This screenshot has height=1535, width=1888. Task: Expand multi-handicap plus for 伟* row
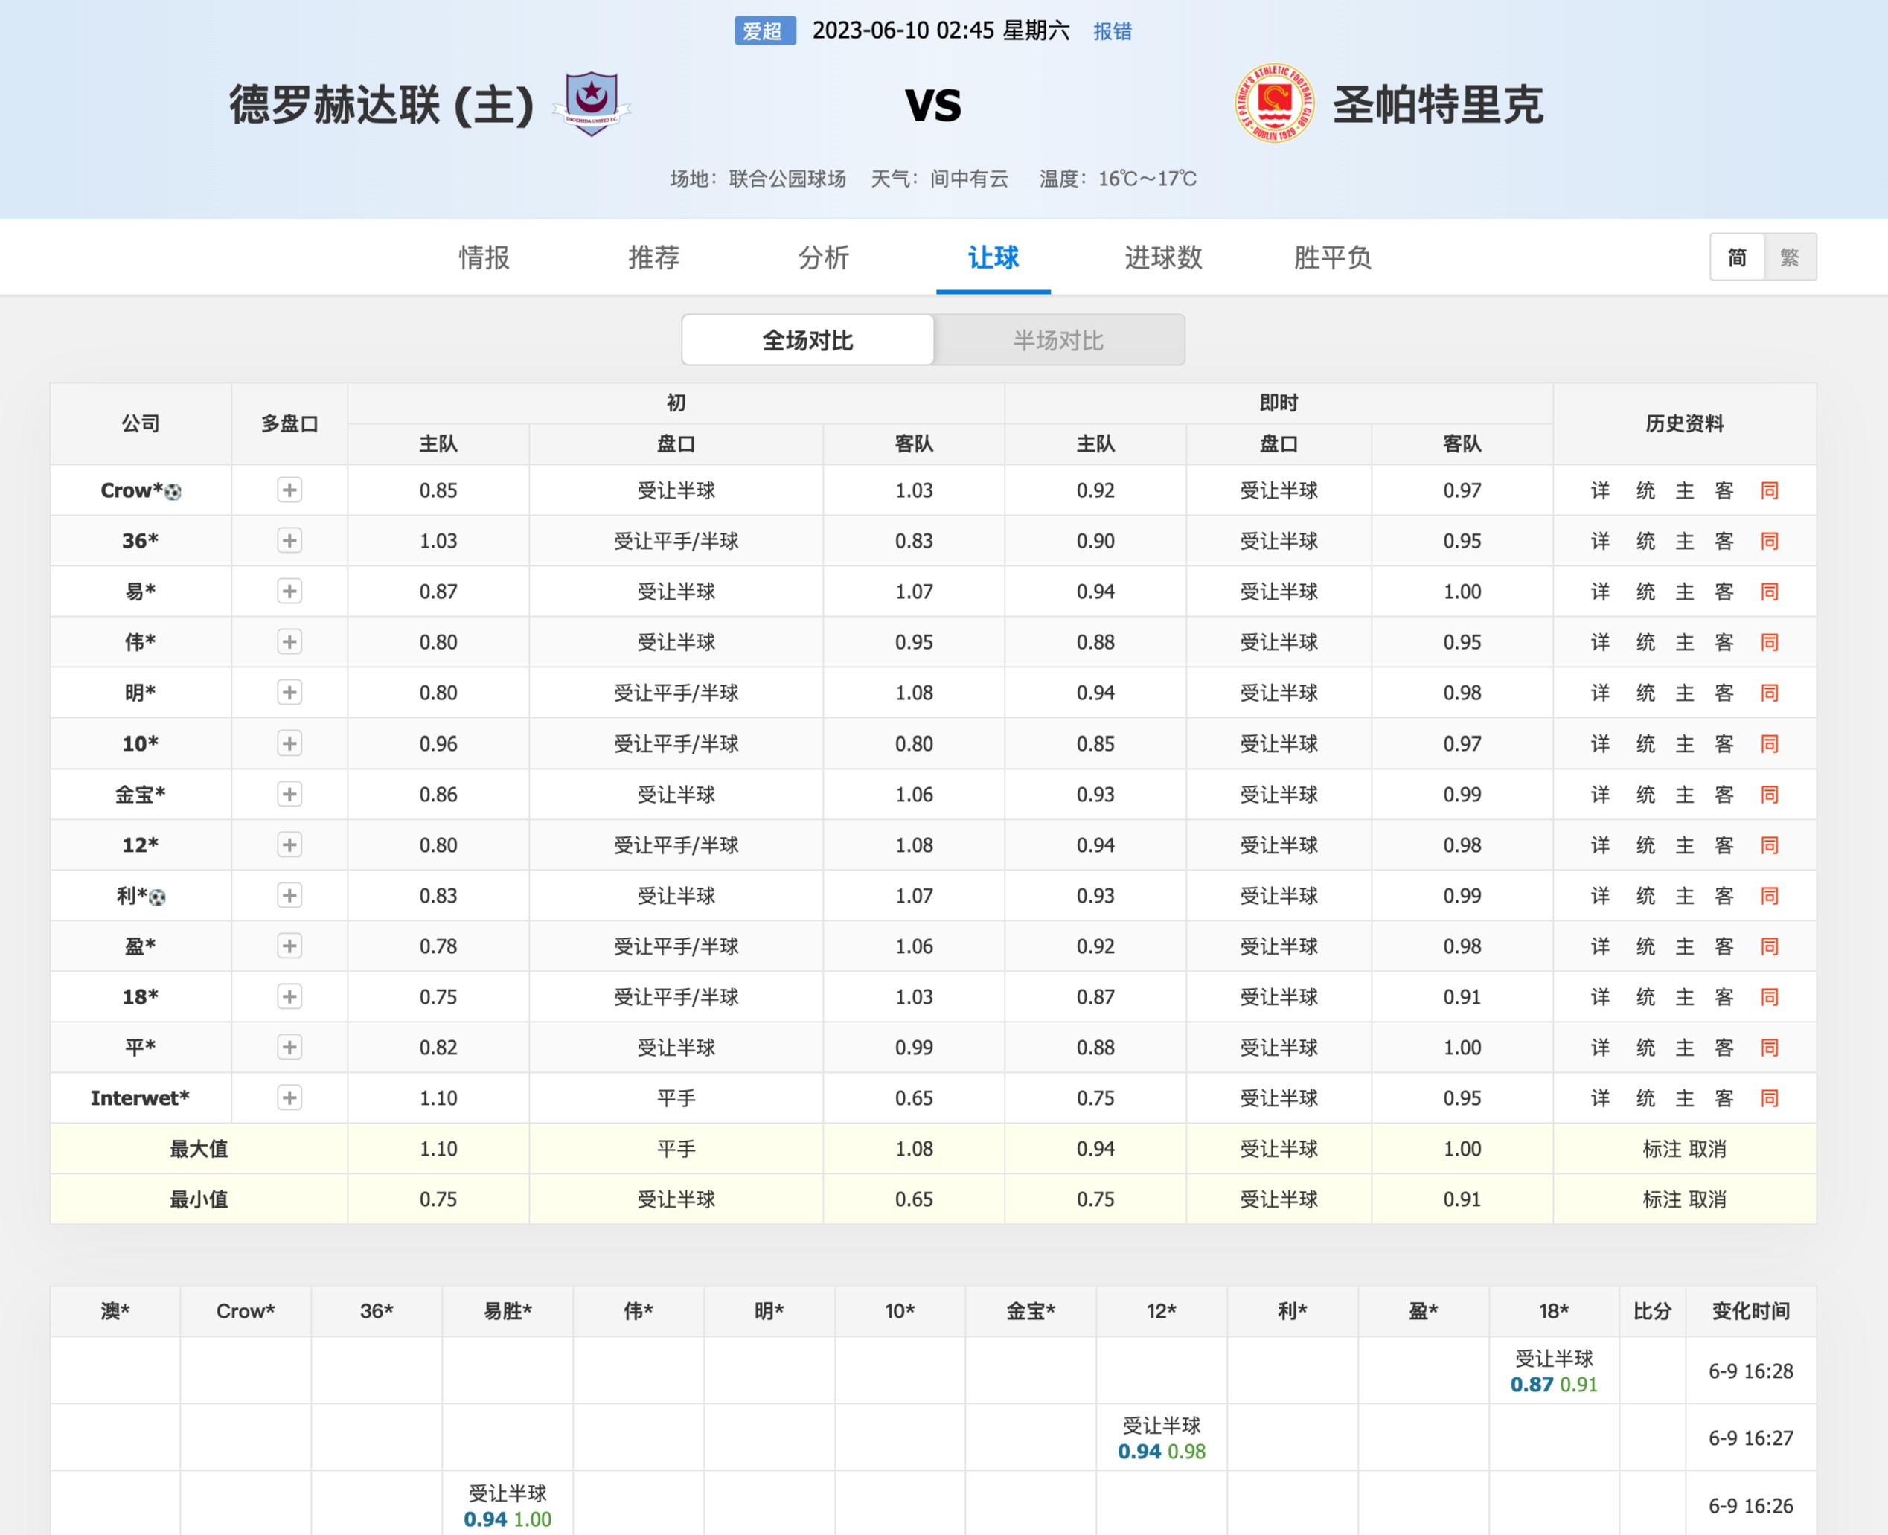pyautogui.click(x=289, y=642)
